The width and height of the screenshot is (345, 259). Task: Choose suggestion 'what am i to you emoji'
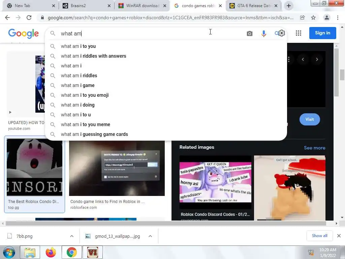pos(166,95)
